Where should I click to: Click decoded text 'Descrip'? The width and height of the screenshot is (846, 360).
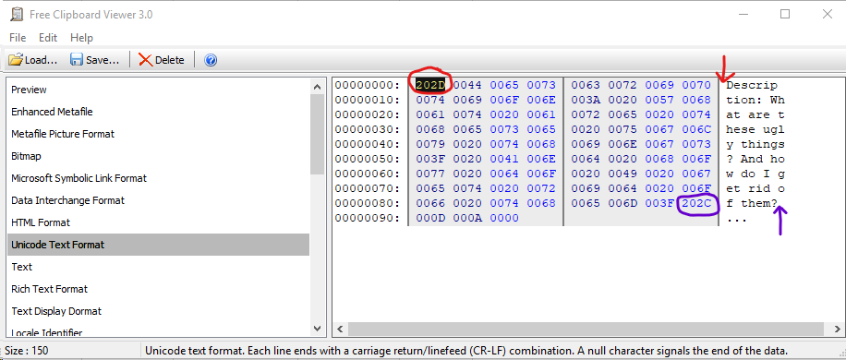(752, 85)
